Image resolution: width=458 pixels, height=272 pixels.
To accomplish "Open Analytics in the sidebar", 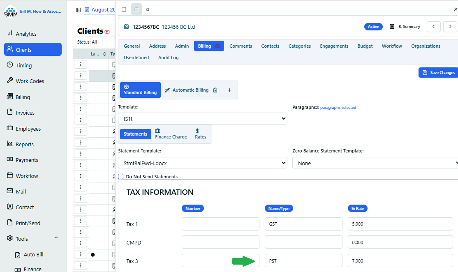I will (x=22, y=34).
